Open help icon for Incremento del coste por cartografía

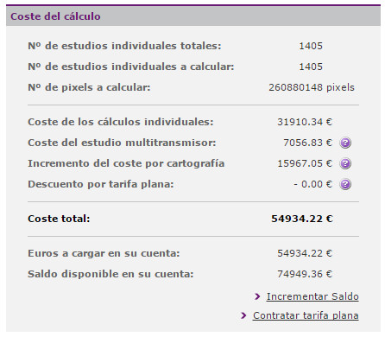pos(345,163)
